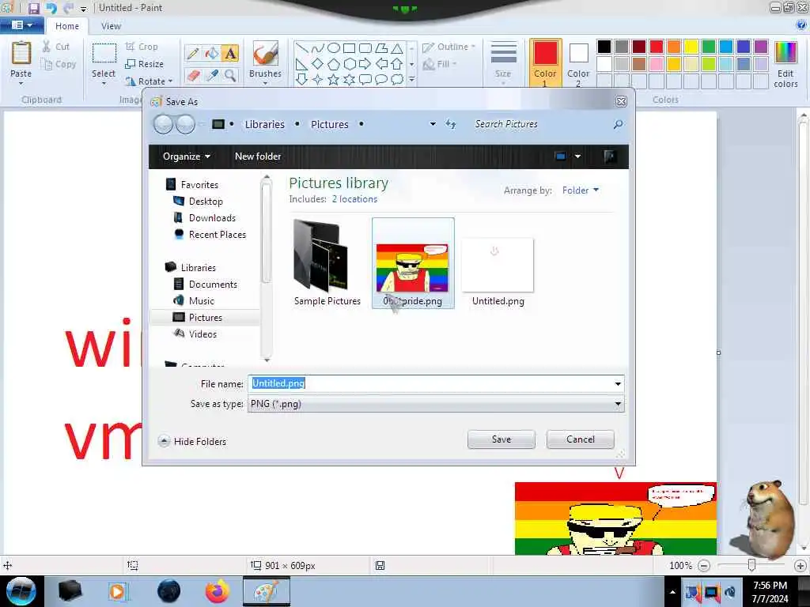Adjust the zoom slider in status bar
810x607 pixels.
pos(751,565)
